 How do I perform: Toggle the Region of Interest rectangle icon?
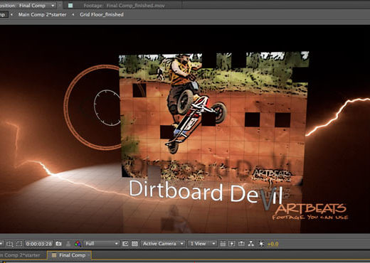[x=125, y=244]
